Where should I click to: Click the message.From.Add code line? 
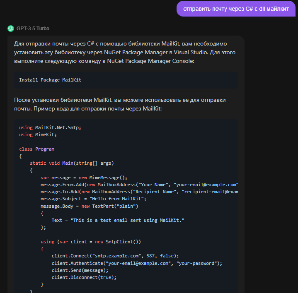point(139,185)
